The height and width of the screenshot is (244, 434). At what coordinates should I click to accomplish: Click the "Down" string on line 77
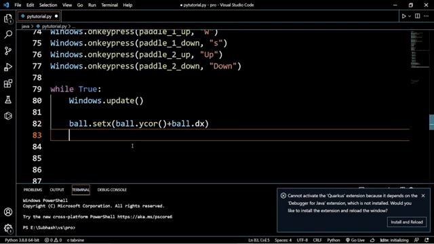[222, 66]
